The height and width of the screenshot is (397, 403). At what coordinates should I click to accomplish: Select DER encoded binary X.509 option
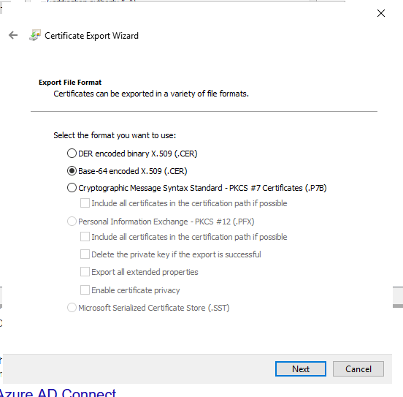coord(72,154)
